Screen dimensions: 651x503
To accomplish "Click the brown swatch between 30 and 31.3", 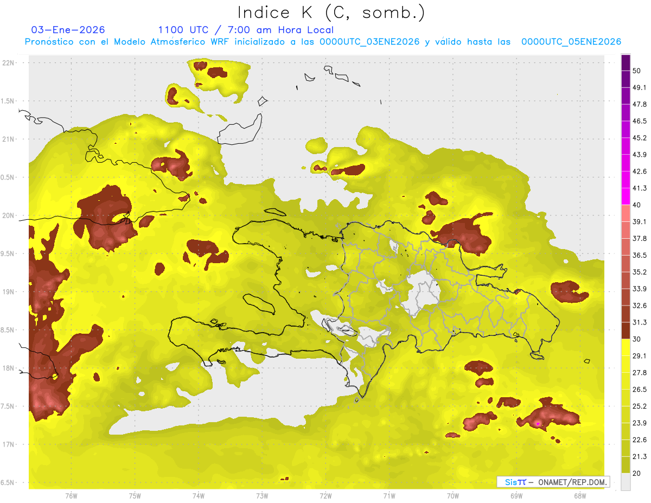I will tap(626, 330).
